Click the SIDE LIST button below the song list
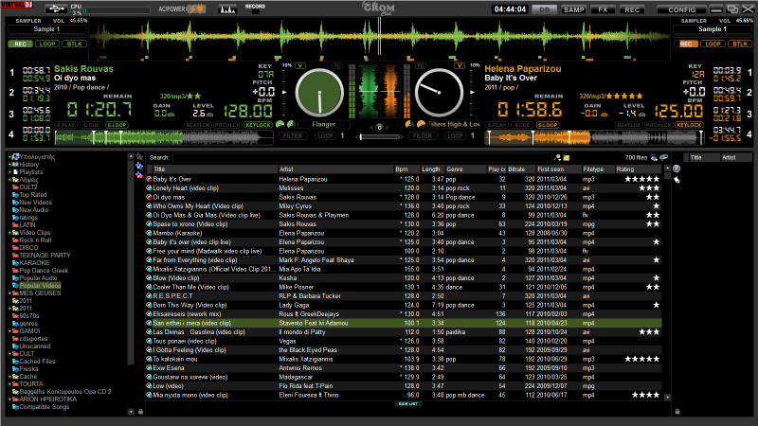Image resolution: width=758 pixels, height=426 pixels. (x=408, y=404)
